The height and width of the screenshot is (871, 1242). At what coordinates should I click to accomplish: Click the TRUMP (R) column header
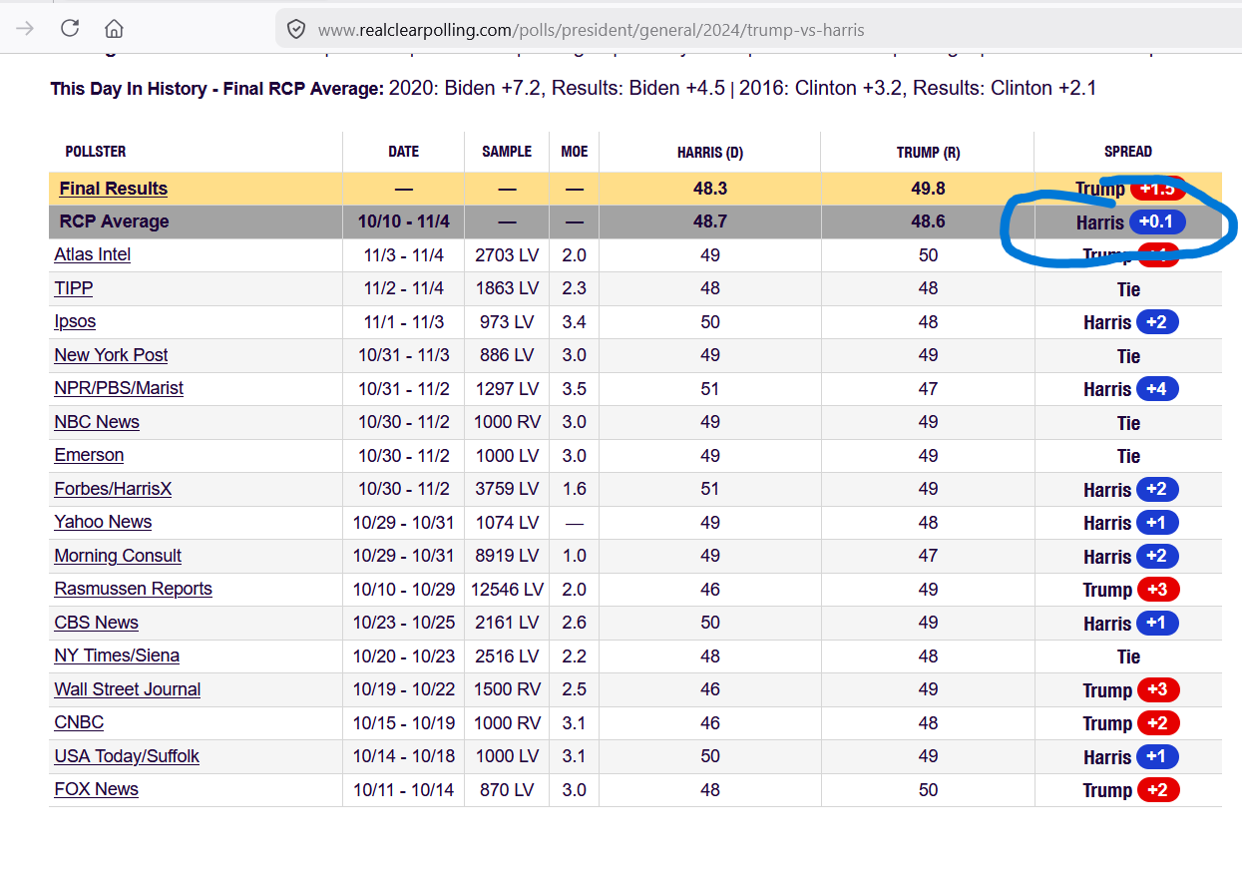[929, 153]
